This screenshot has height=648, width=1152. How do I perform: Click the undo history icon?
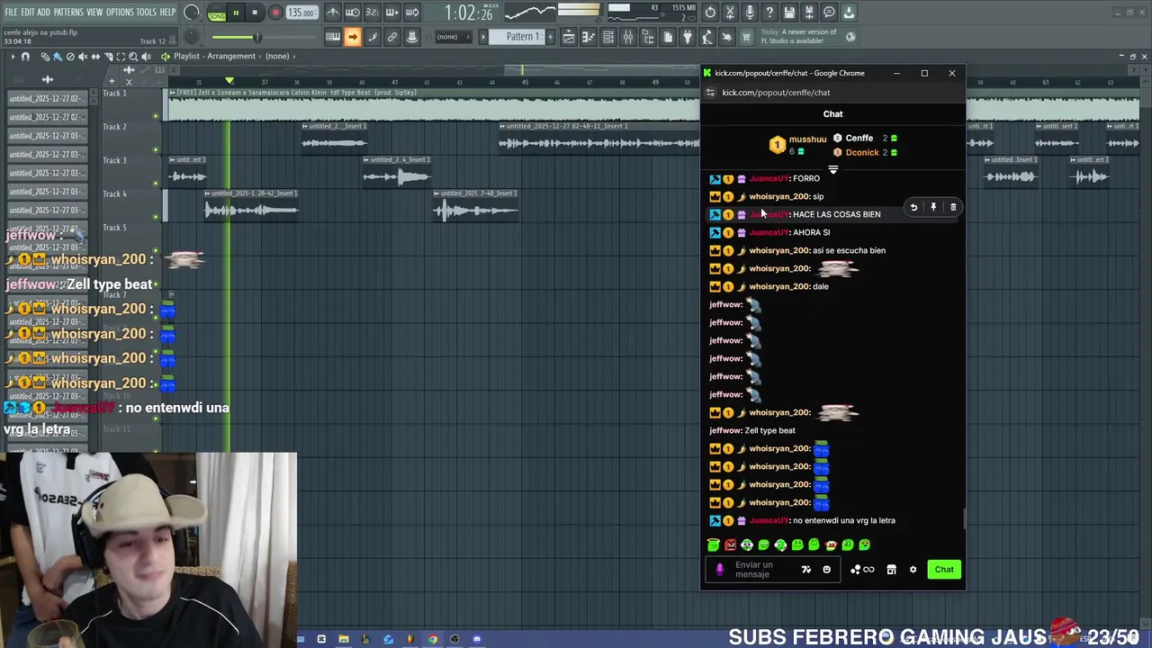point(710,13)
